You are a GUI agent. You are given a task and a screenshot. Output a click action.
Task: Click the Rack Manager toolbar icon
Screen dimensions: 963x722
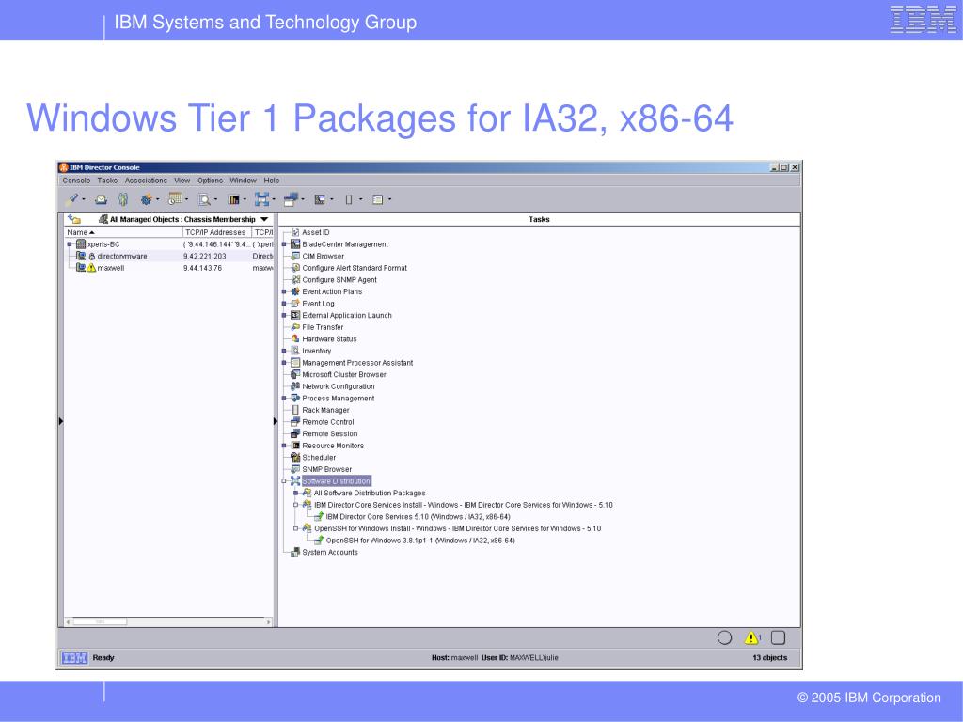tap(349, 199)
